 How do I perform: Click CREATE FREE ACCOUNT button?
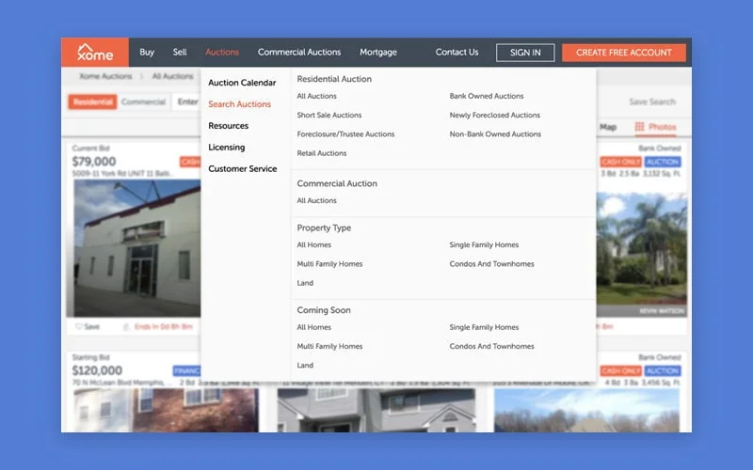pos(624,53)
